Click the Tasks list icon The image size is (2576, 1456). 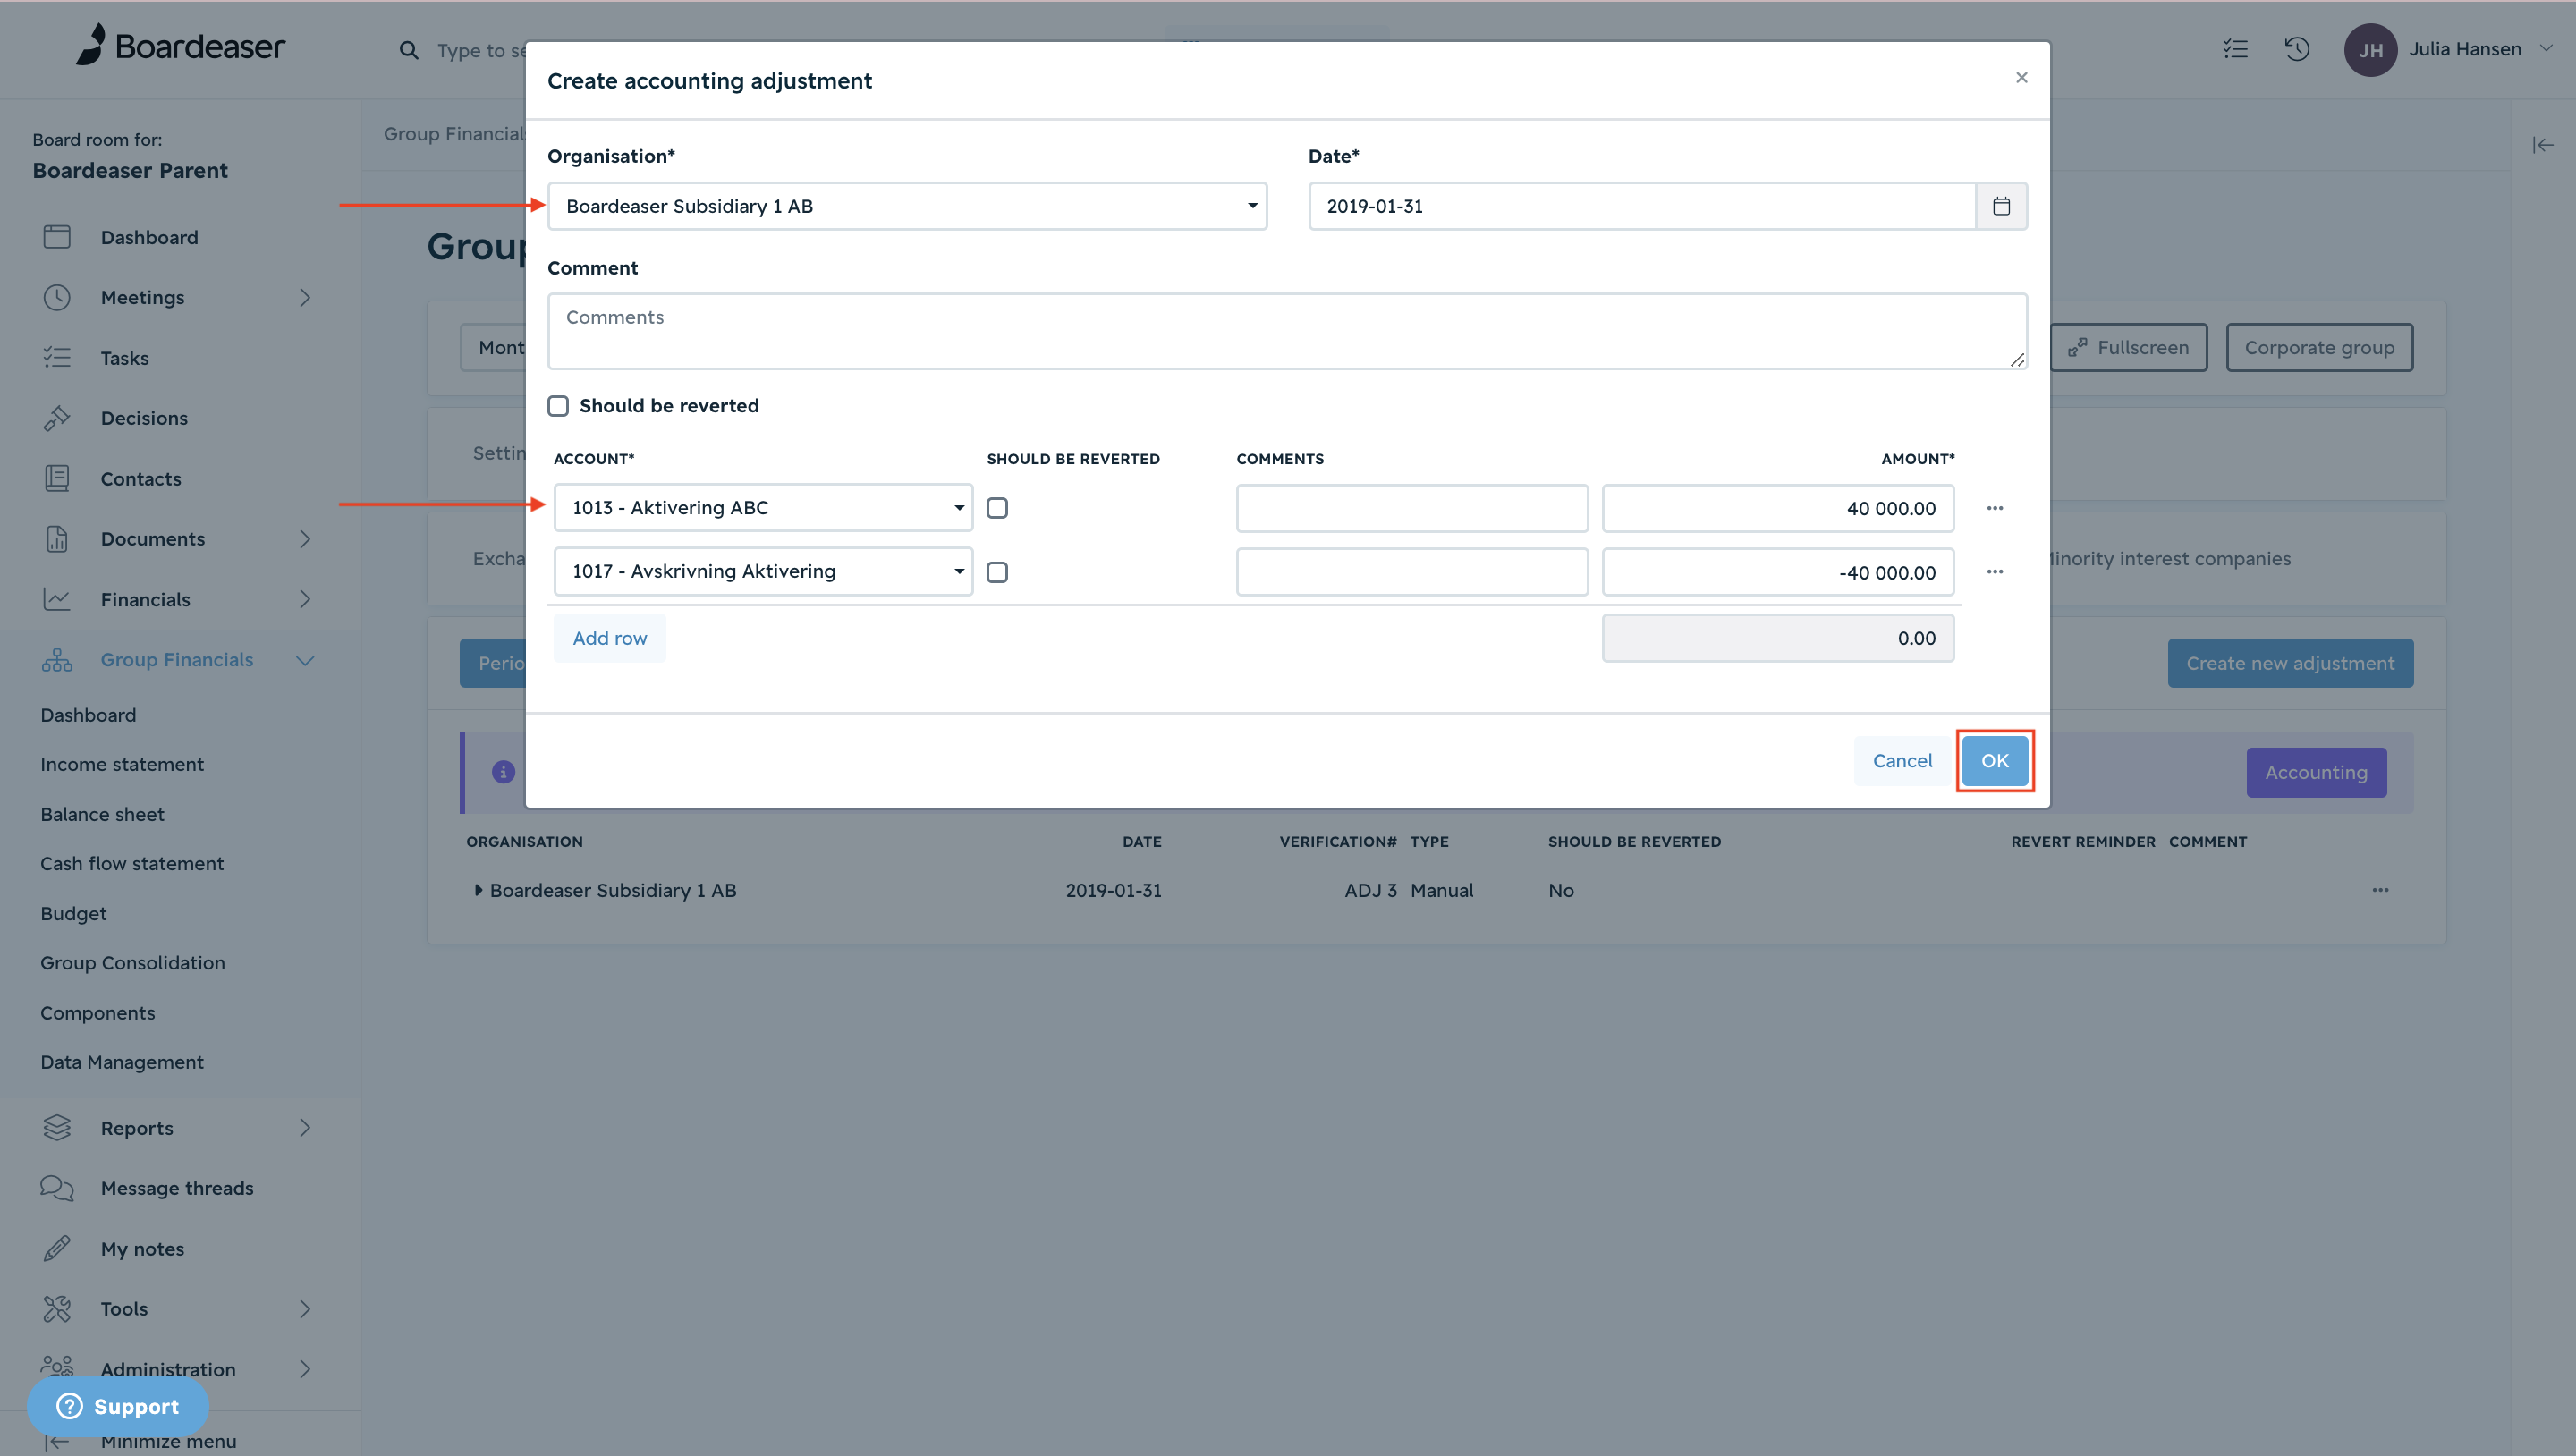(x=57, y=358)
